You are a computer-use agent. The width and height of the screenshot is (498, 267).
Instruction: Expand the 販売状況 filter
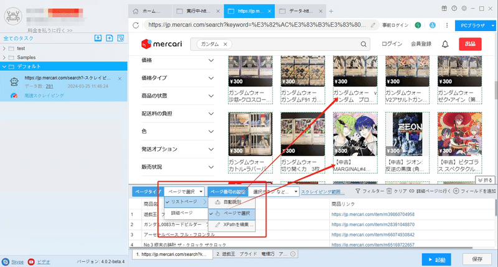click(x=211, y=167)
